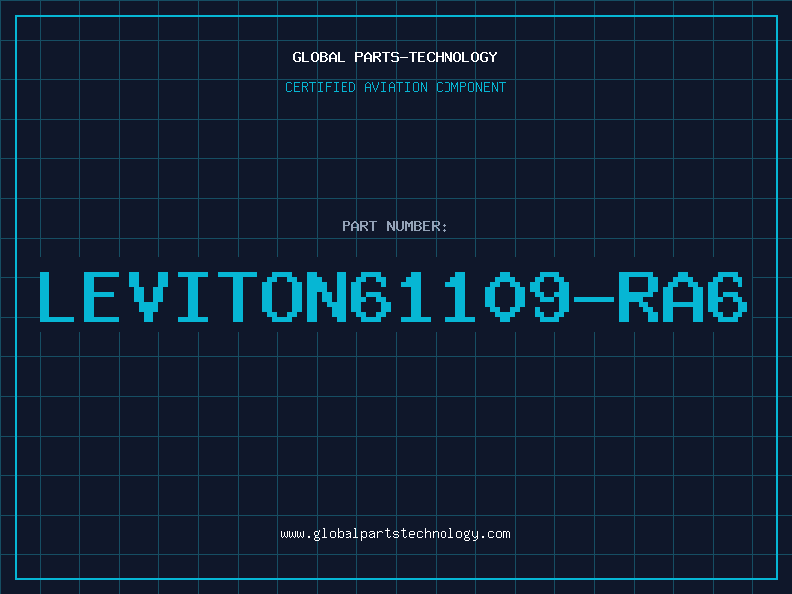
Task: Click the .com ending of the URL
Action: (494, 534)
